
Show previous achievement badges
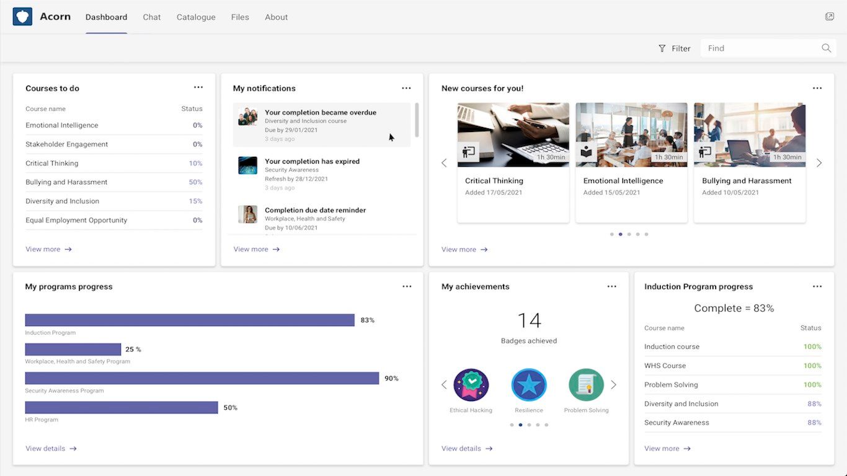pyautogui.click(x=444, y=385)
